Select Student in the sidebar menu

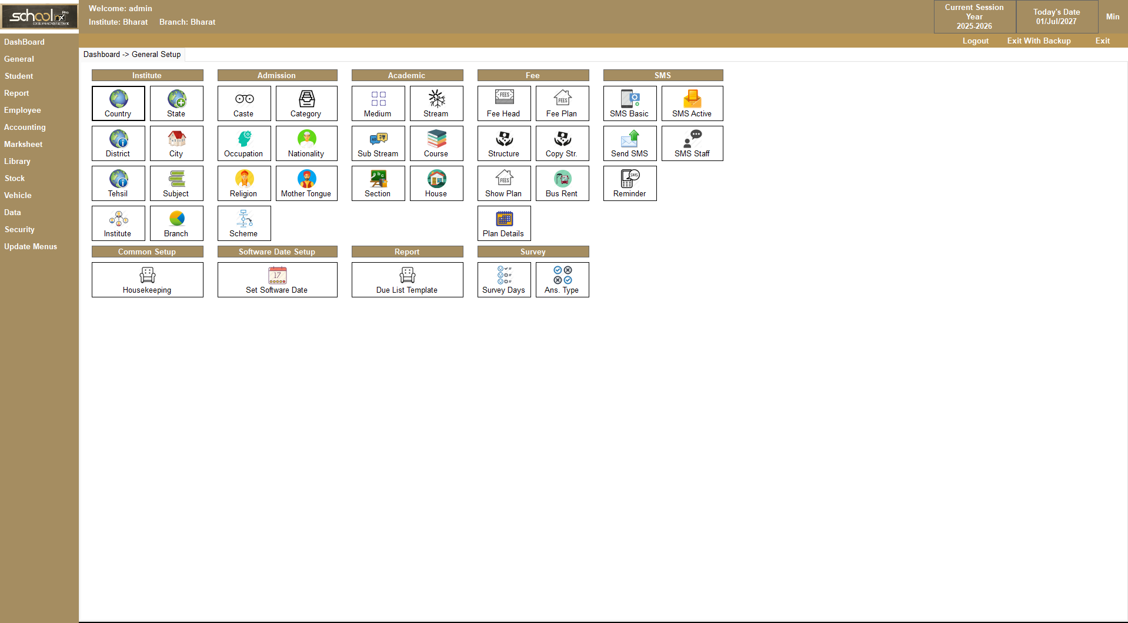pyautogui.click(x=19, y=76)
